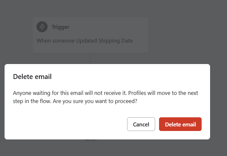Click the connector node below the Trigger card

pos(90,59)
